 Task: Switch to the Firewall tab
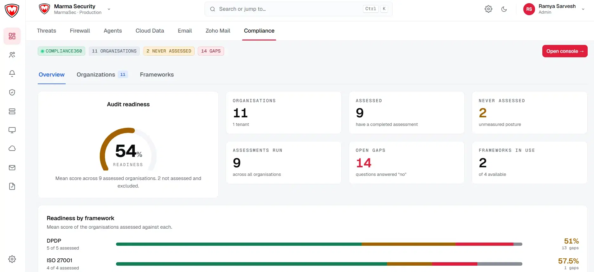[80, 31]
